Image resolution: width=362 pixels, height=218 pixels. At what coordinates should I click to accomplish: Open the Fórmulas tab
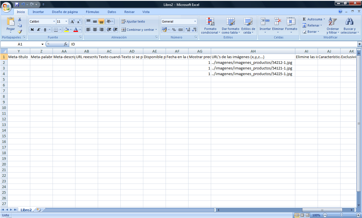(92, 12)
